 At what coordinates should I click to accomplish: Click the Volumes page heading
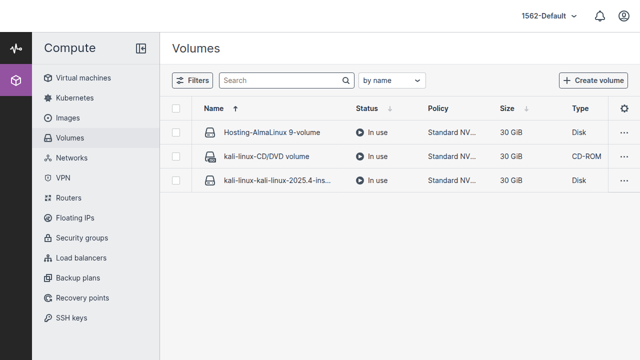click(196, 48)
